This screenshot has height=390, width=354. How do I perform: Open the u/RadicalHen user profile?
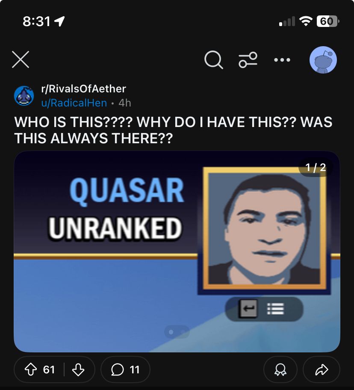74,103
